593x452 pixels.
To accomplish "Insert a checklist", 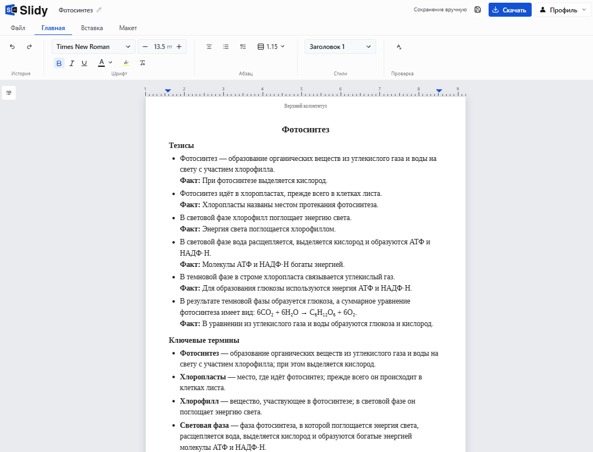I will (243, 46).
